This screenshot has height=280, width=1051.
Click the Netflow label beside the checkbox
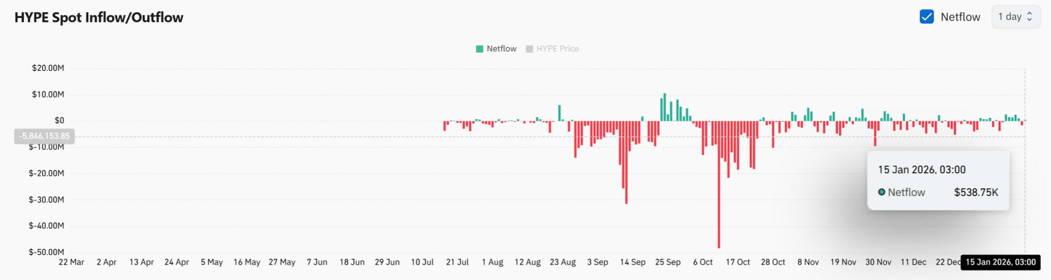point(960,17)
